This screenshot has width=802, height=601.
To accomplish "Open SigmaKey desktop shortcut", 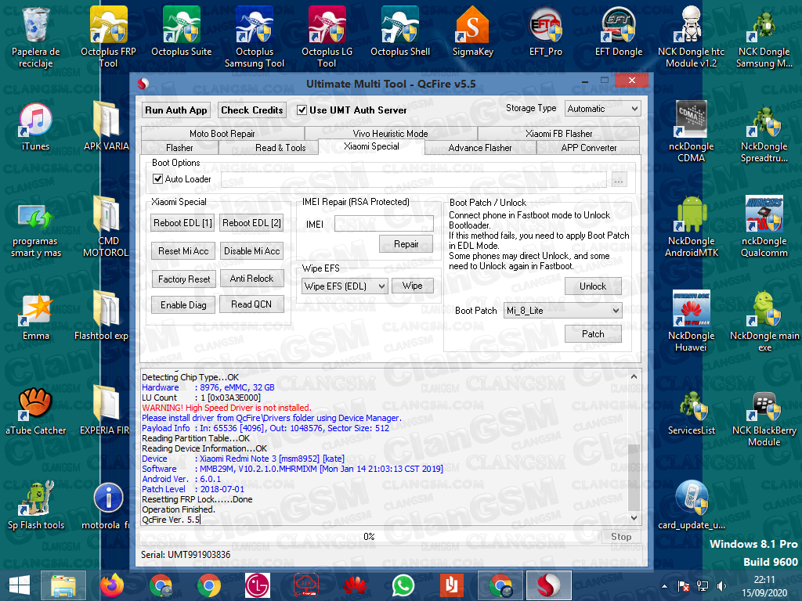I will [472, 31].
